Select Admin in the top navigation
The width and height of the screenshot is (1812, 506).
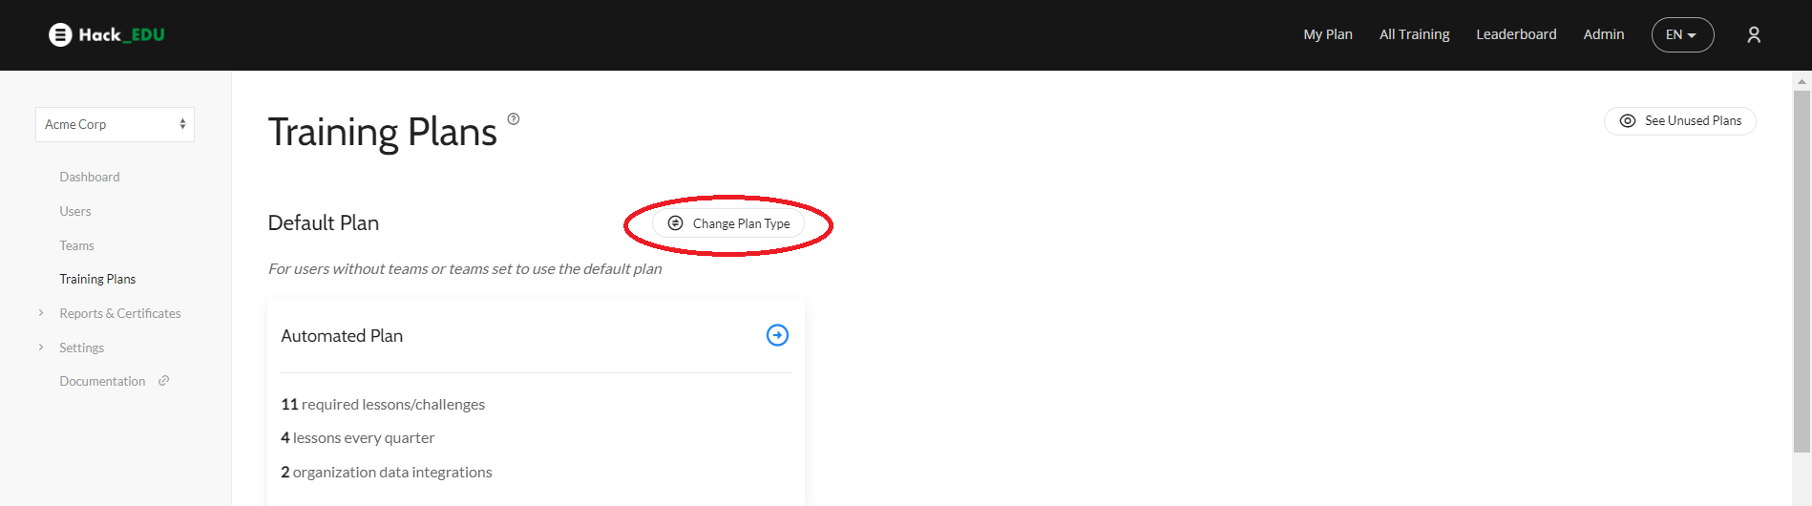point(1604,34)
